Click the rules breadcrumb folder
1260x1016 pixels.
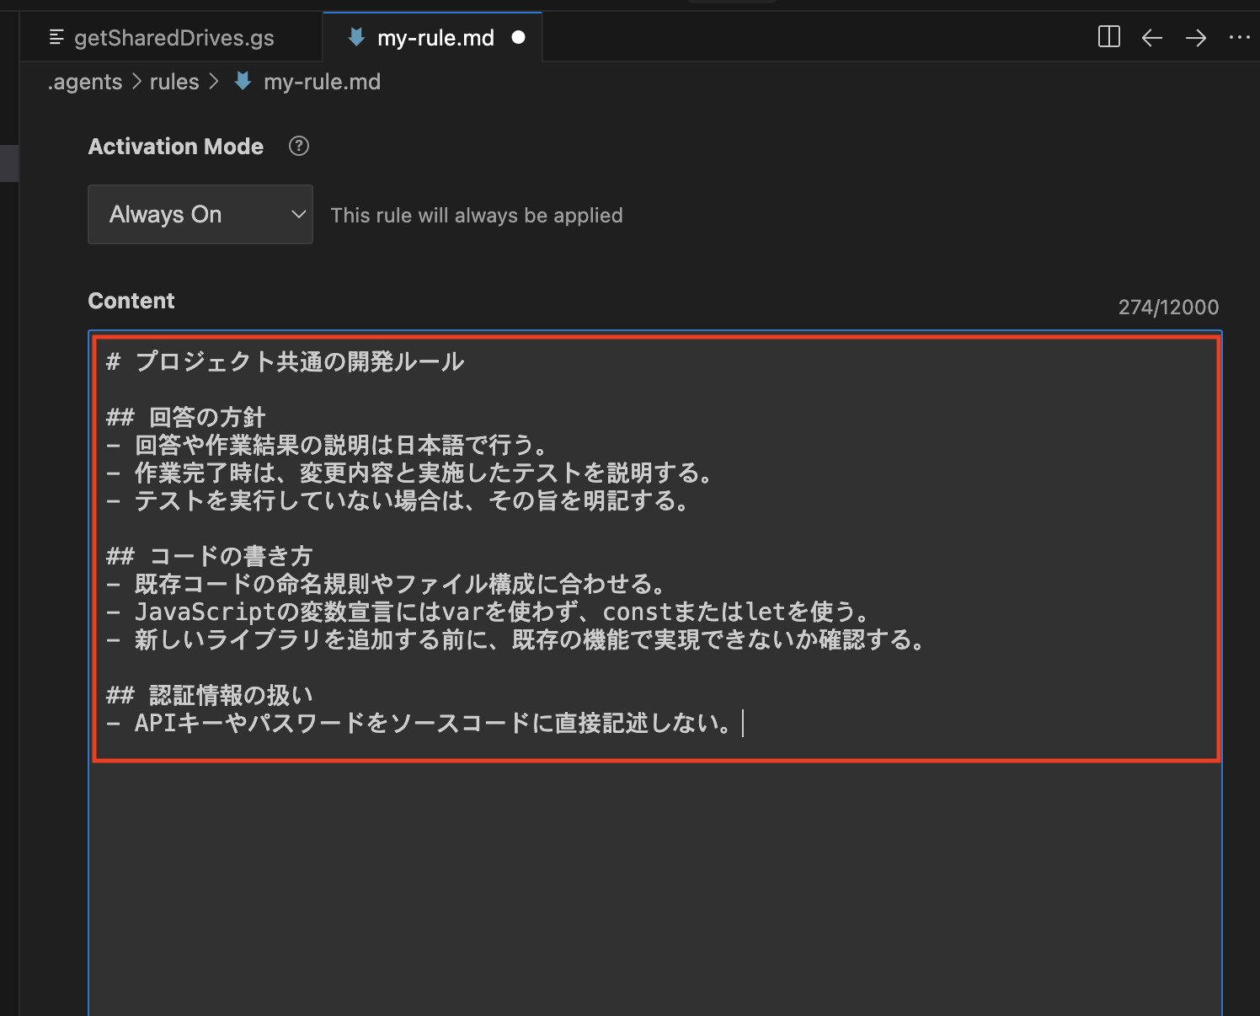click(174, 82)
